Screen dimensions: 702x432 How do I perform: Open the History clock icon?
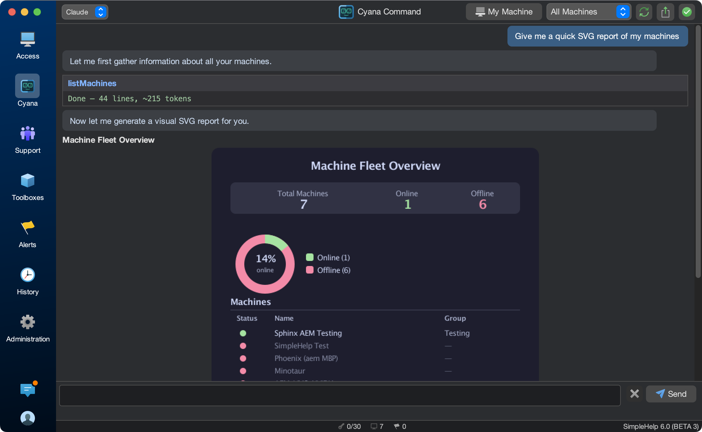coord(28,275)
